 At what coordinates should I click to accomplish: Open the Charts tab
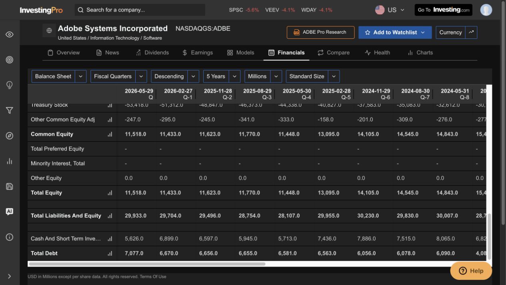pos(420,52)
